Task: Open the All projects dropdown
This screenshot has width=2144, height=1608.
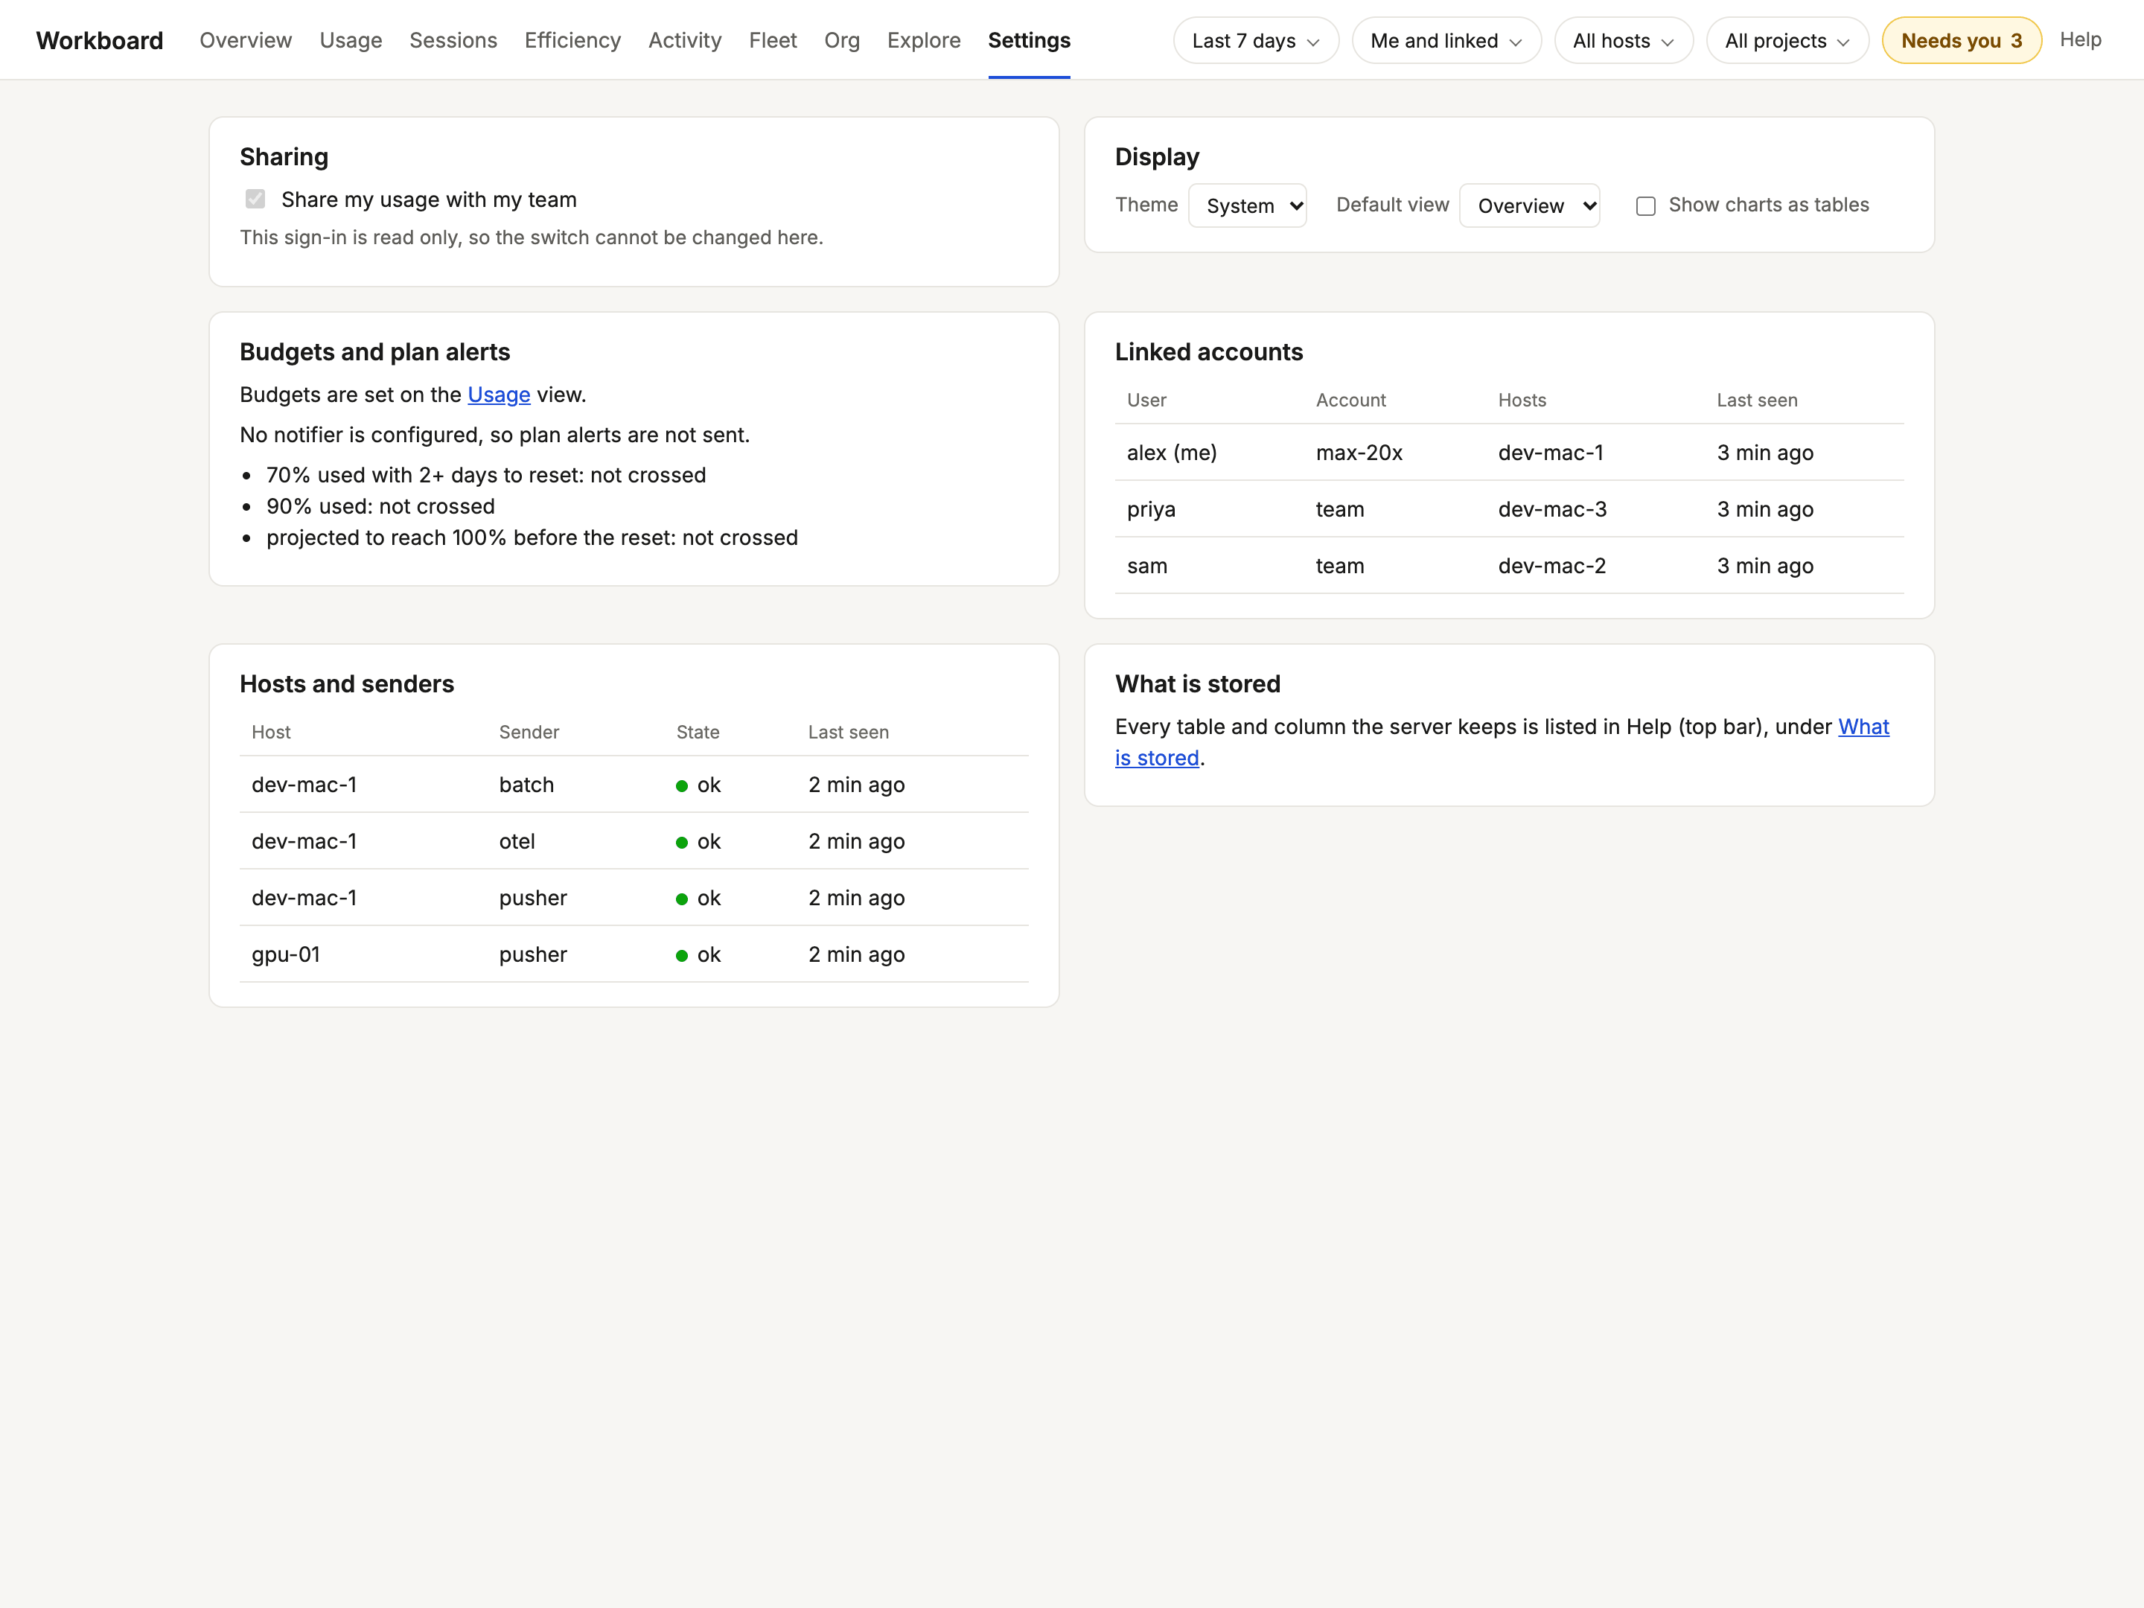Action: pos(1787,41)
